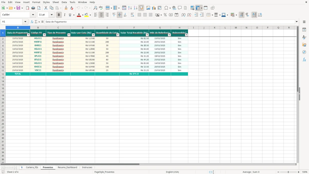Format cells as percent
Screen dimensions: 309x174
tap(165, 15)
